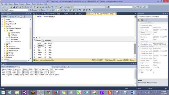Expand the Training database node

(x=2, y=57)
